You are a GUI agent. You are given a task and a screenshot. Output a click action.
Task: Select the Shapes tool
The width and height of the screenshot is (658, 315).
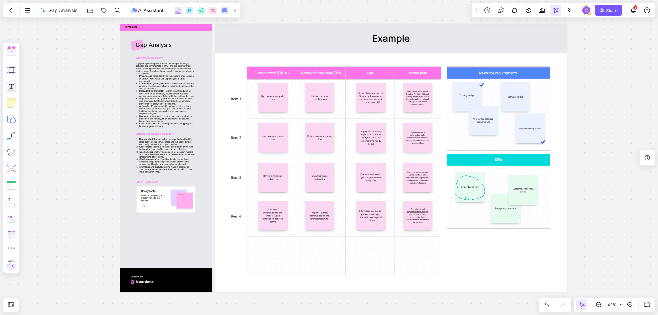pyautogui.click(x=11, y=120)
